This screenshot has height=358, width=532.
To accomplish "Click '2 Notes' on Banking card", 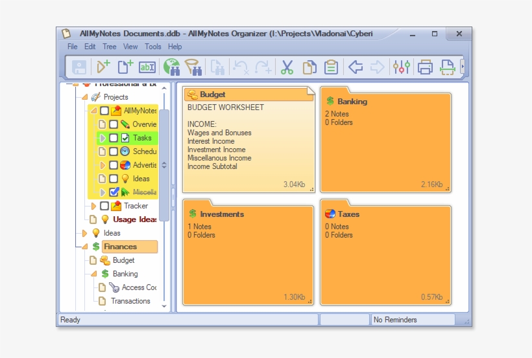I will 337,114.
